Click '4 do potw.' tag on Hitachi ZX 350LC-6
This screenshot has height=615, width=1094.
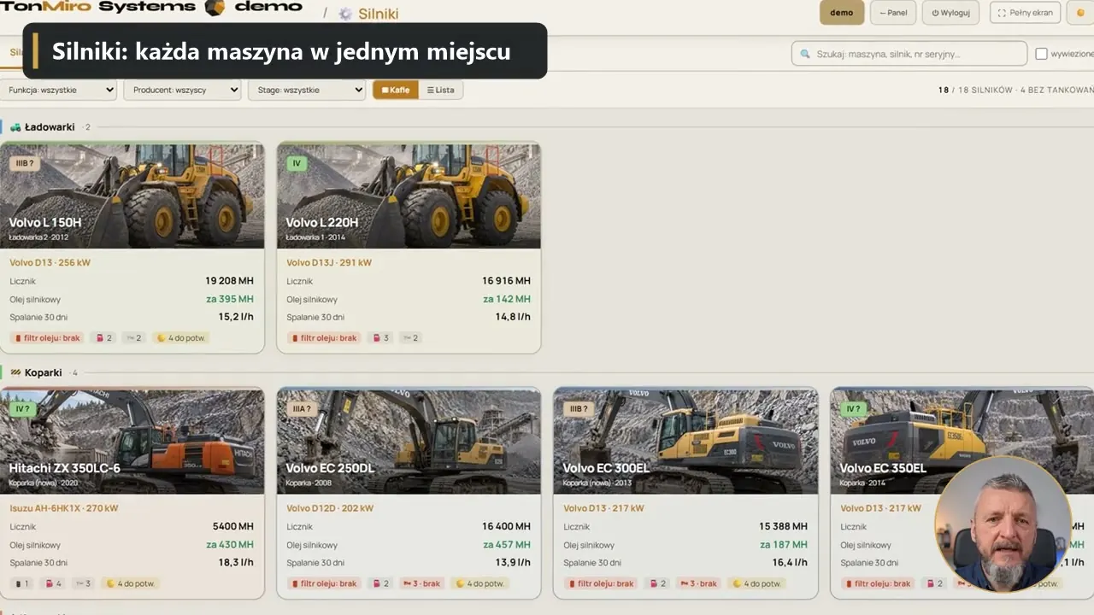(x=131, y=584)
